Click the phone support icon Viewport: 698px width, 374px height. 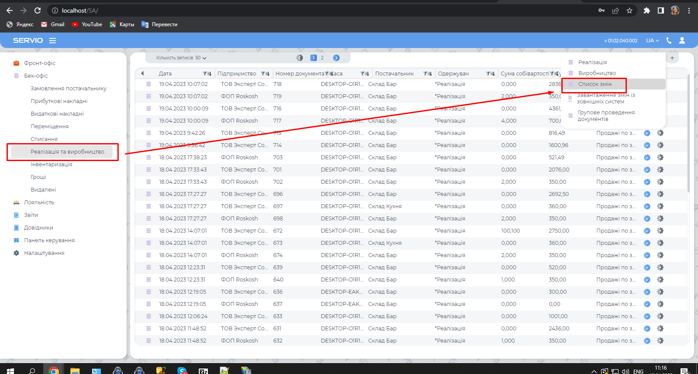click(669, 41)
